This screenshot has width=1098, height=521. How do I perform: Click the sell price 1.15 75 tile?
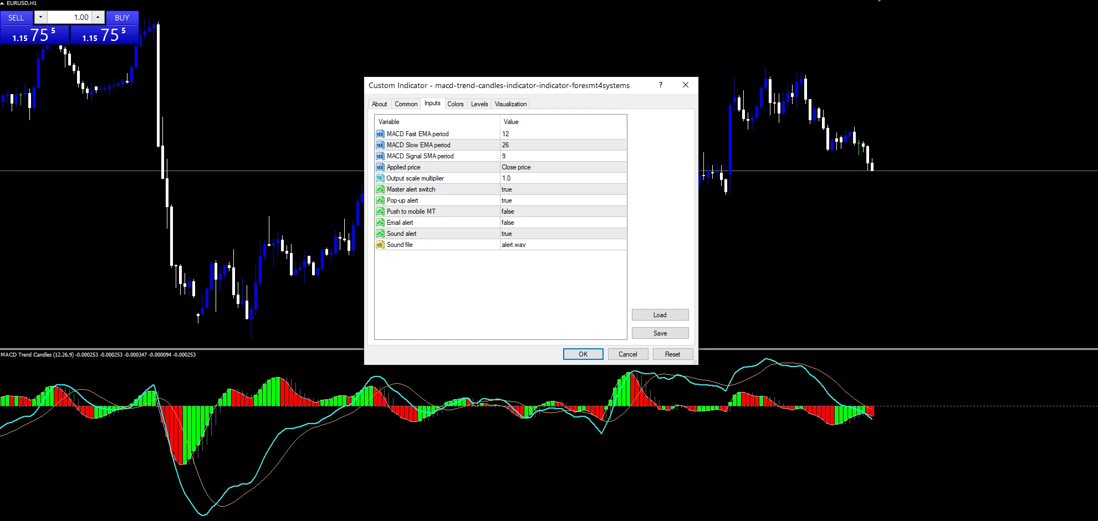pos(34,35)
